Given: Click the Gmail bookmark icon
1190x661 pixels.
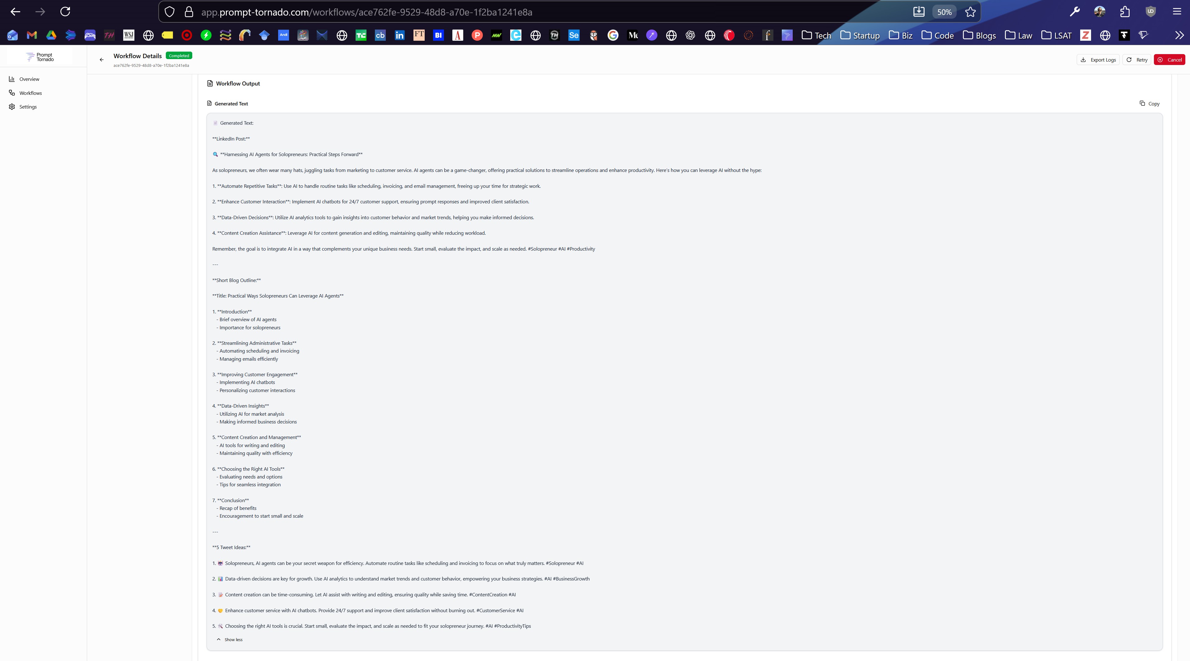Looking at the screenshot, I should click(32, 35).
